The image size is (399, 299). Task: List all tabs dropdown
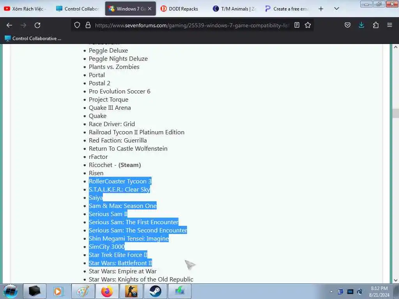click(336, 9)
